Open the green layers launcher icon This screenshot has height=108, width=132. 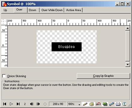105,104
